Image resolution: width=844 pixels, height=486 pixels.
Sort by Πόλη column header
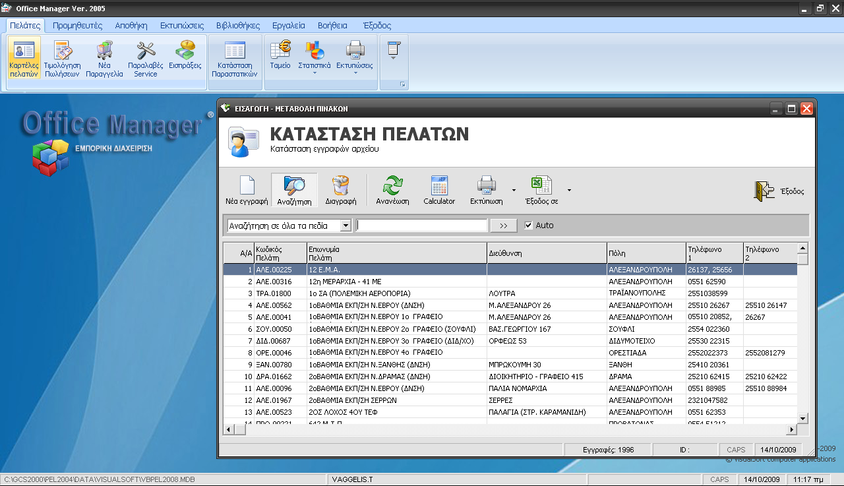click(x=646, y=253)
